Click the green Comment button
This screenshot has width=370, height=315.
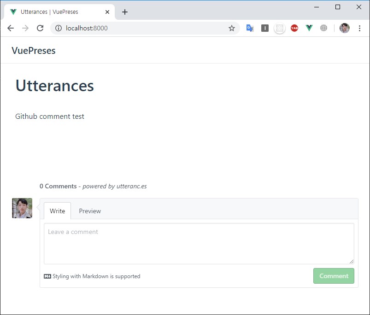[334, 276]
